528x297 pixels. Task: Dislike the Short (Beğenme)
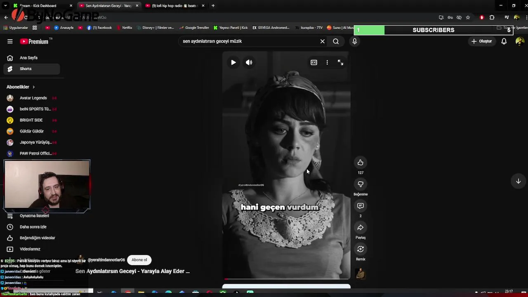(x=361, y=184)
